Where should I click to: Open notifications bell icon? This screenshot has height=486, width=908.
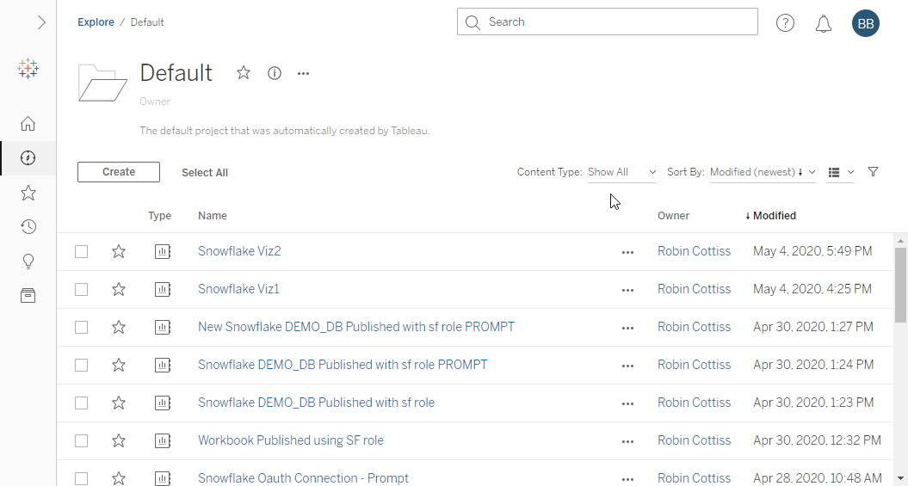click(x=824, y=23)
